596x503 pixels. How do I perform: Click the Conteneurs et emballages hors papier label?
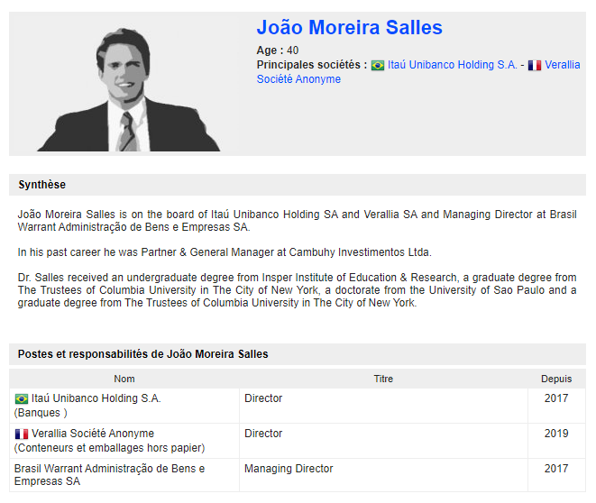coord(109,448)
